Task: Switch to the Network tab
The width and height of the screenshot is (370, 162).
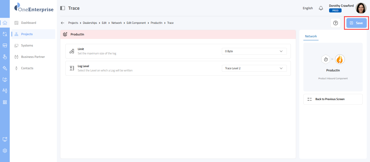Action: point(311,36)
